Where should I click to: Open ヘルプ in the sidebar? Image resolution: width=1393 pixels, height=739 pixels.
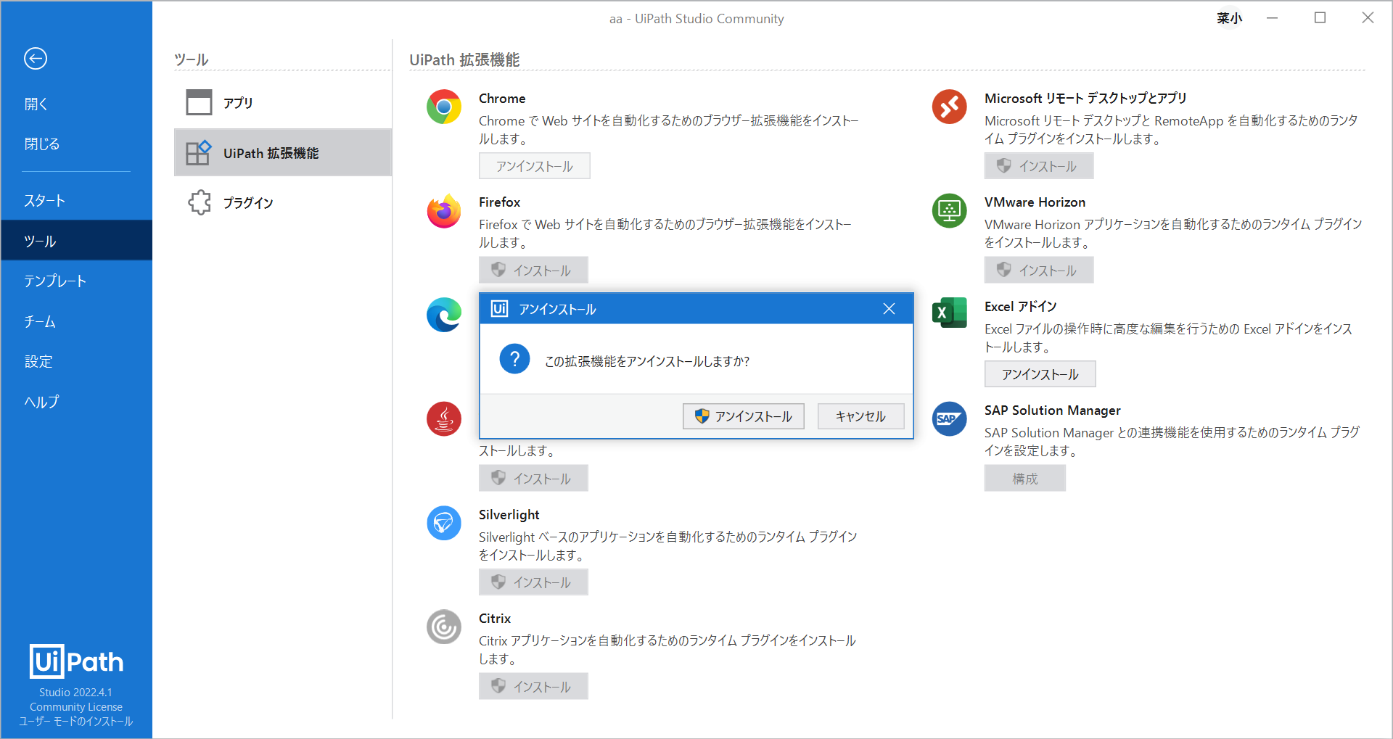point(76,402)
